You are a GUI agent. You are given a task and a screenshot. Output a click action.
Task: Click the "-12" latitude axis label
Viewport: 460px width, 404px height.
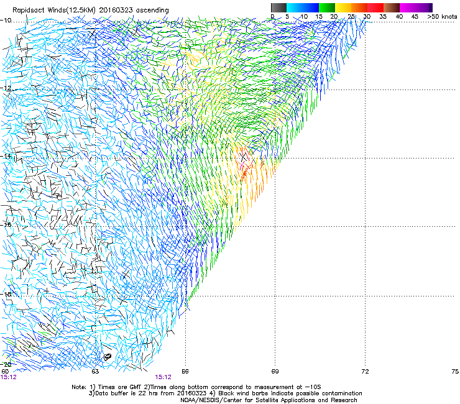(x=6, y=88)
